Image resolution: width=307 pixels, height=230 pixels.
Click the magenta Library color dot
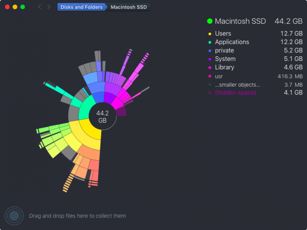(210, 68)
